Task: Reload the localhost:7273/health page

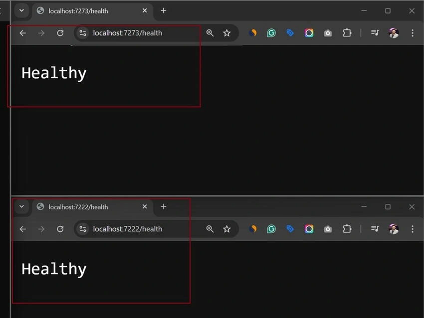Action: point(60,33)
